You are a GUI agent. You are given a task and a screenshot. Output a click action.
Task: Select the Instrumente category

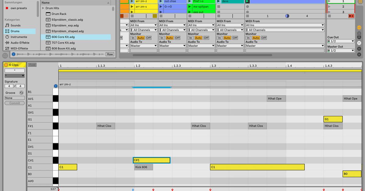pyautogui.click(x=20, y=37)
